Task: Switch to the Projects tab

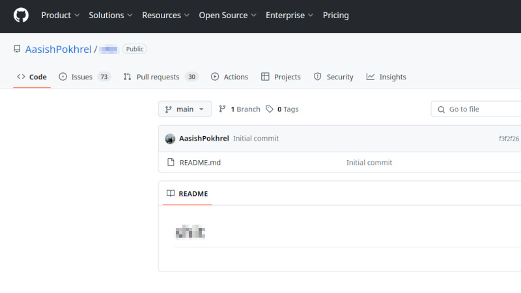Action: 281,77
